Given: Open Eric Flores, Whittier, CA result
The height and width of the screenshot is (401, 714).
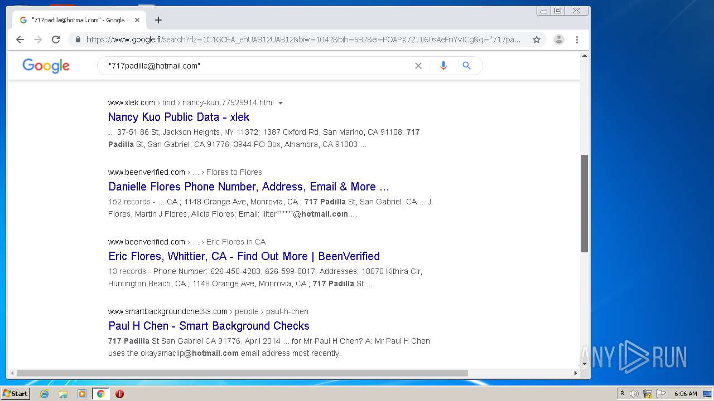Looking at the screenshot, I should click(244, 256).
